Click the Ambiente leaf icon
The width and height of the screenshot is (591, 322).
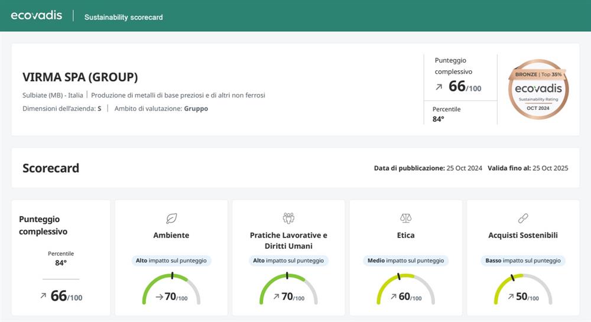tap(171, 218)
